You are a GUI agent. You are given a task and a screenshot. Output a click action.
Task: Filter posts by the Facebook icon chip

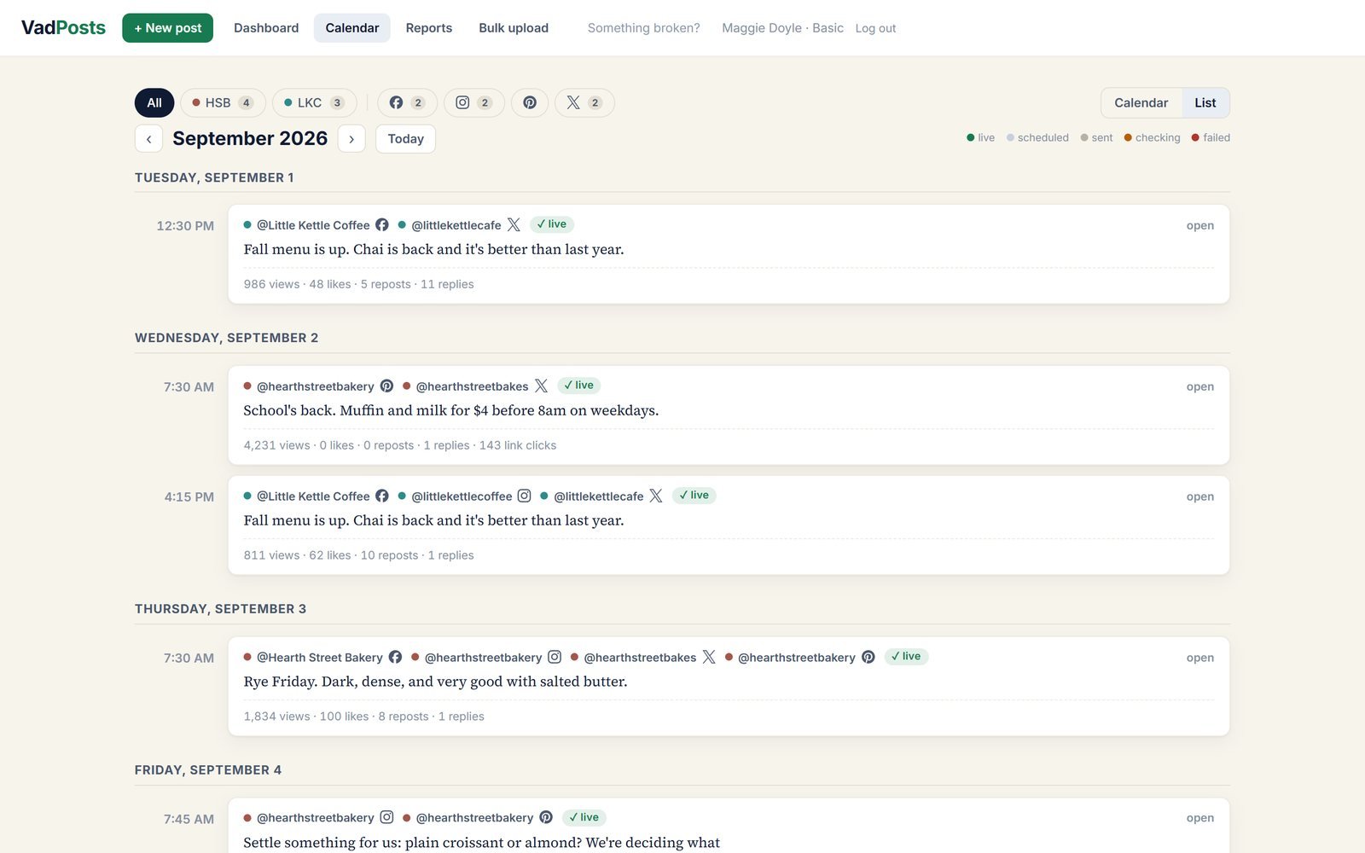coord(407,102)
